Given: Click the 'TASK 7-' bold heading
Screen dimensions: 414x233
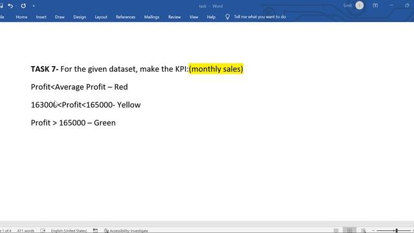Looking at the screenshot, I should [x=45, y=69].
